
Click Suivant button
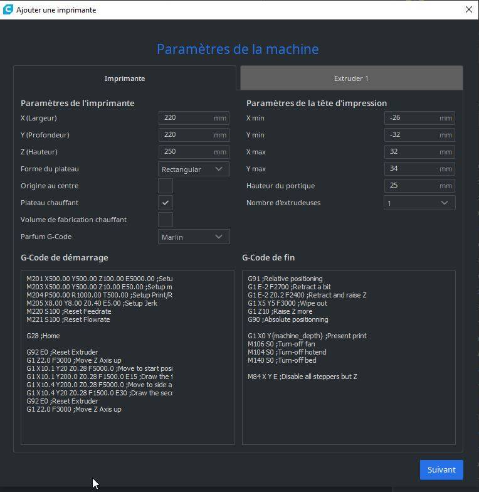(x=441, y=469)
